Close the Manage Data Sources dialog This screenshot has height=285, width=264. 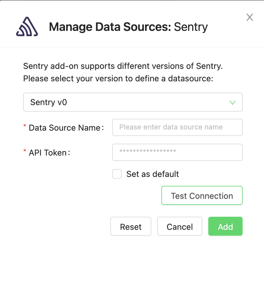pyautogui.click(x=250, y=17)
